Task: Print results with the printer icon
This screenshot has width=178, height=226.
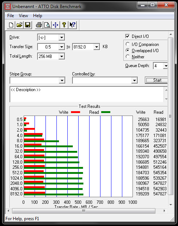Action: (x=39, y=25)
